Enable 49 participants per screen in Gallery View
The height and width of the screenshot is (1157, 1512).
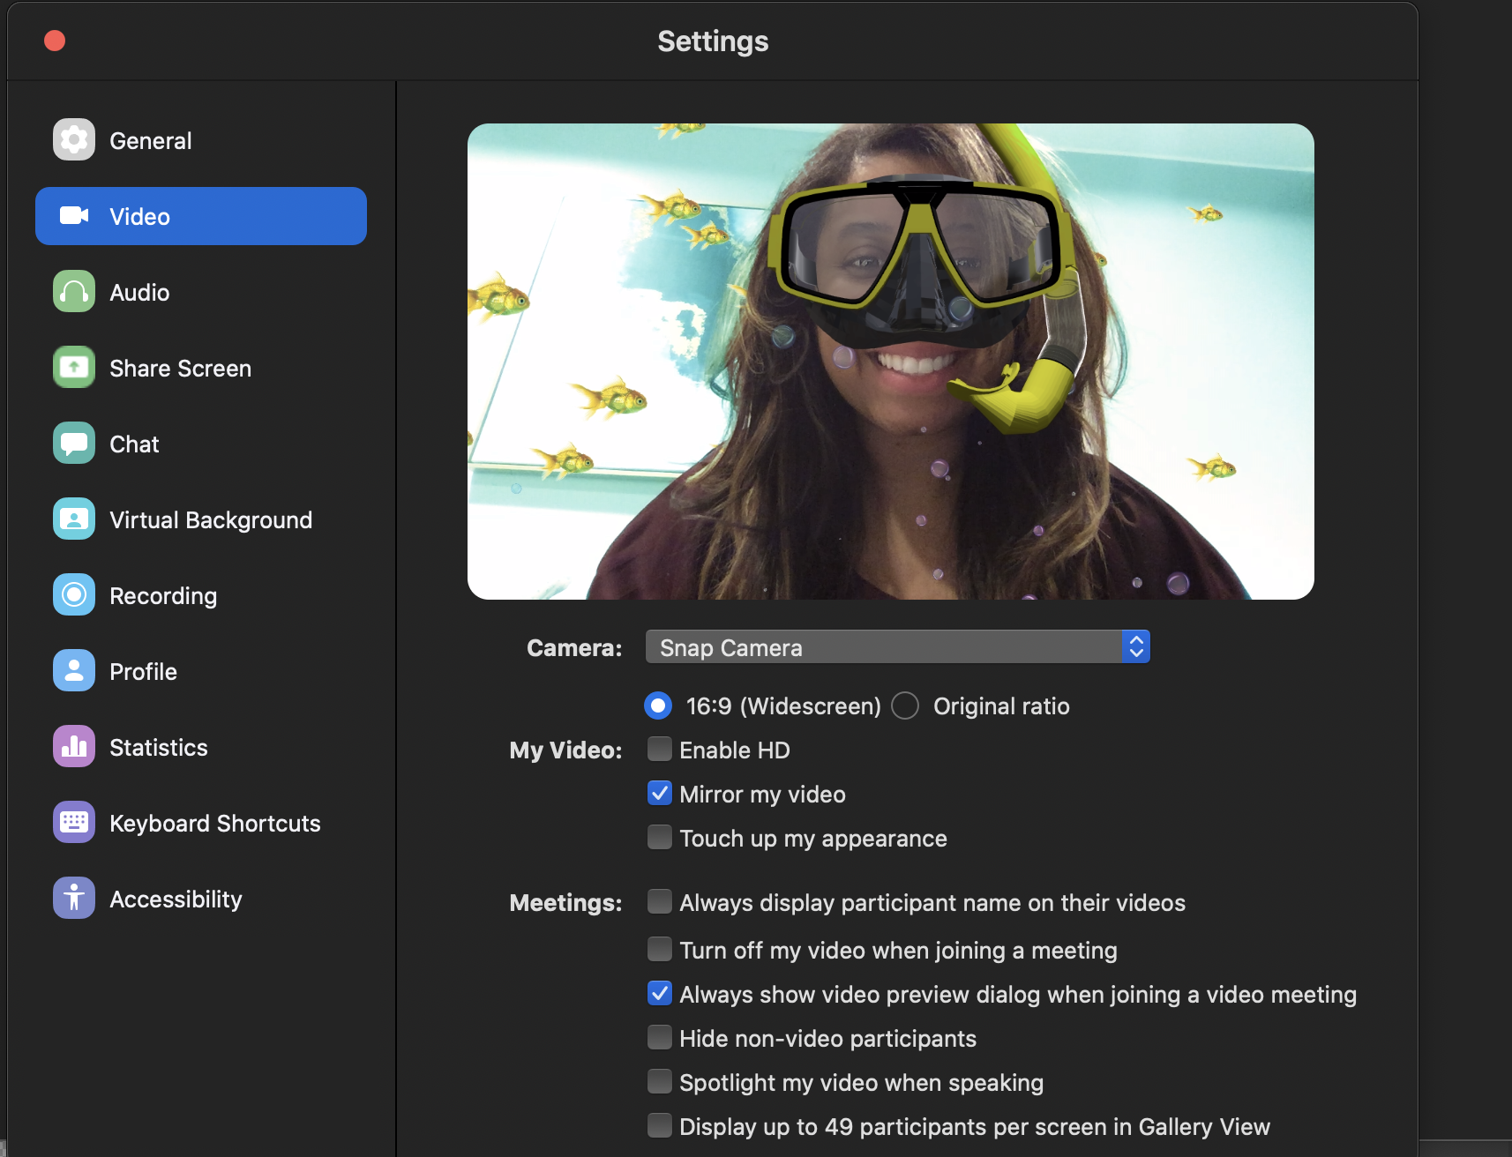[659, 1125]
